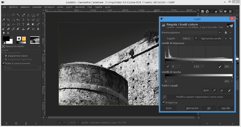Click the white point eyedropper beside 255
Image resolution: width=241 pixels, height=127 pixels.
[x=220, y=66]
